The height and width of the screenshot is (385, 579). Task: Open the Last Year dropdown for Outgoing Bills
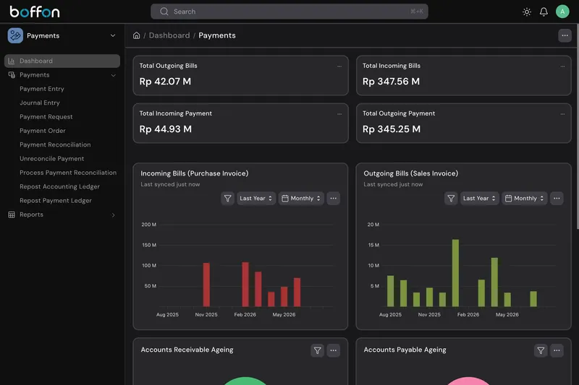(479, 198)
